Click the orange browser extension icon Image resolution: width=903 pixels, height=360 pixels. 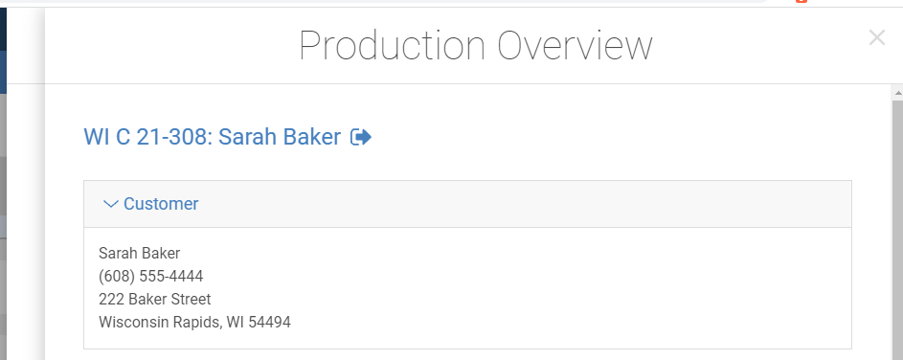click(801, 1)
